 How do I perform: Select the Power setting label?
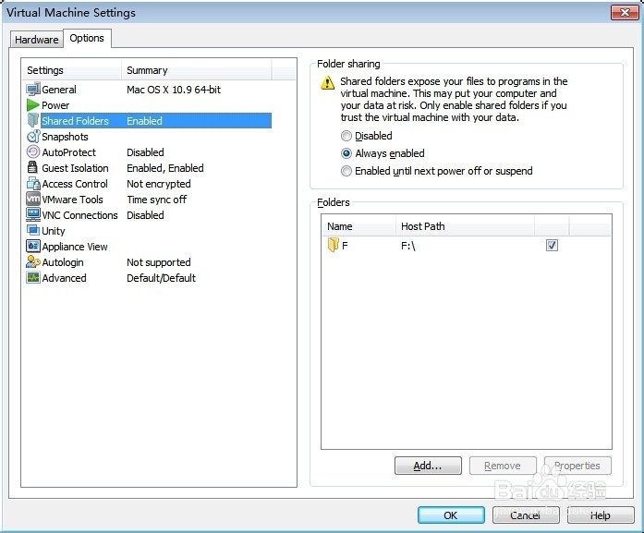click(x=55, y=105)
